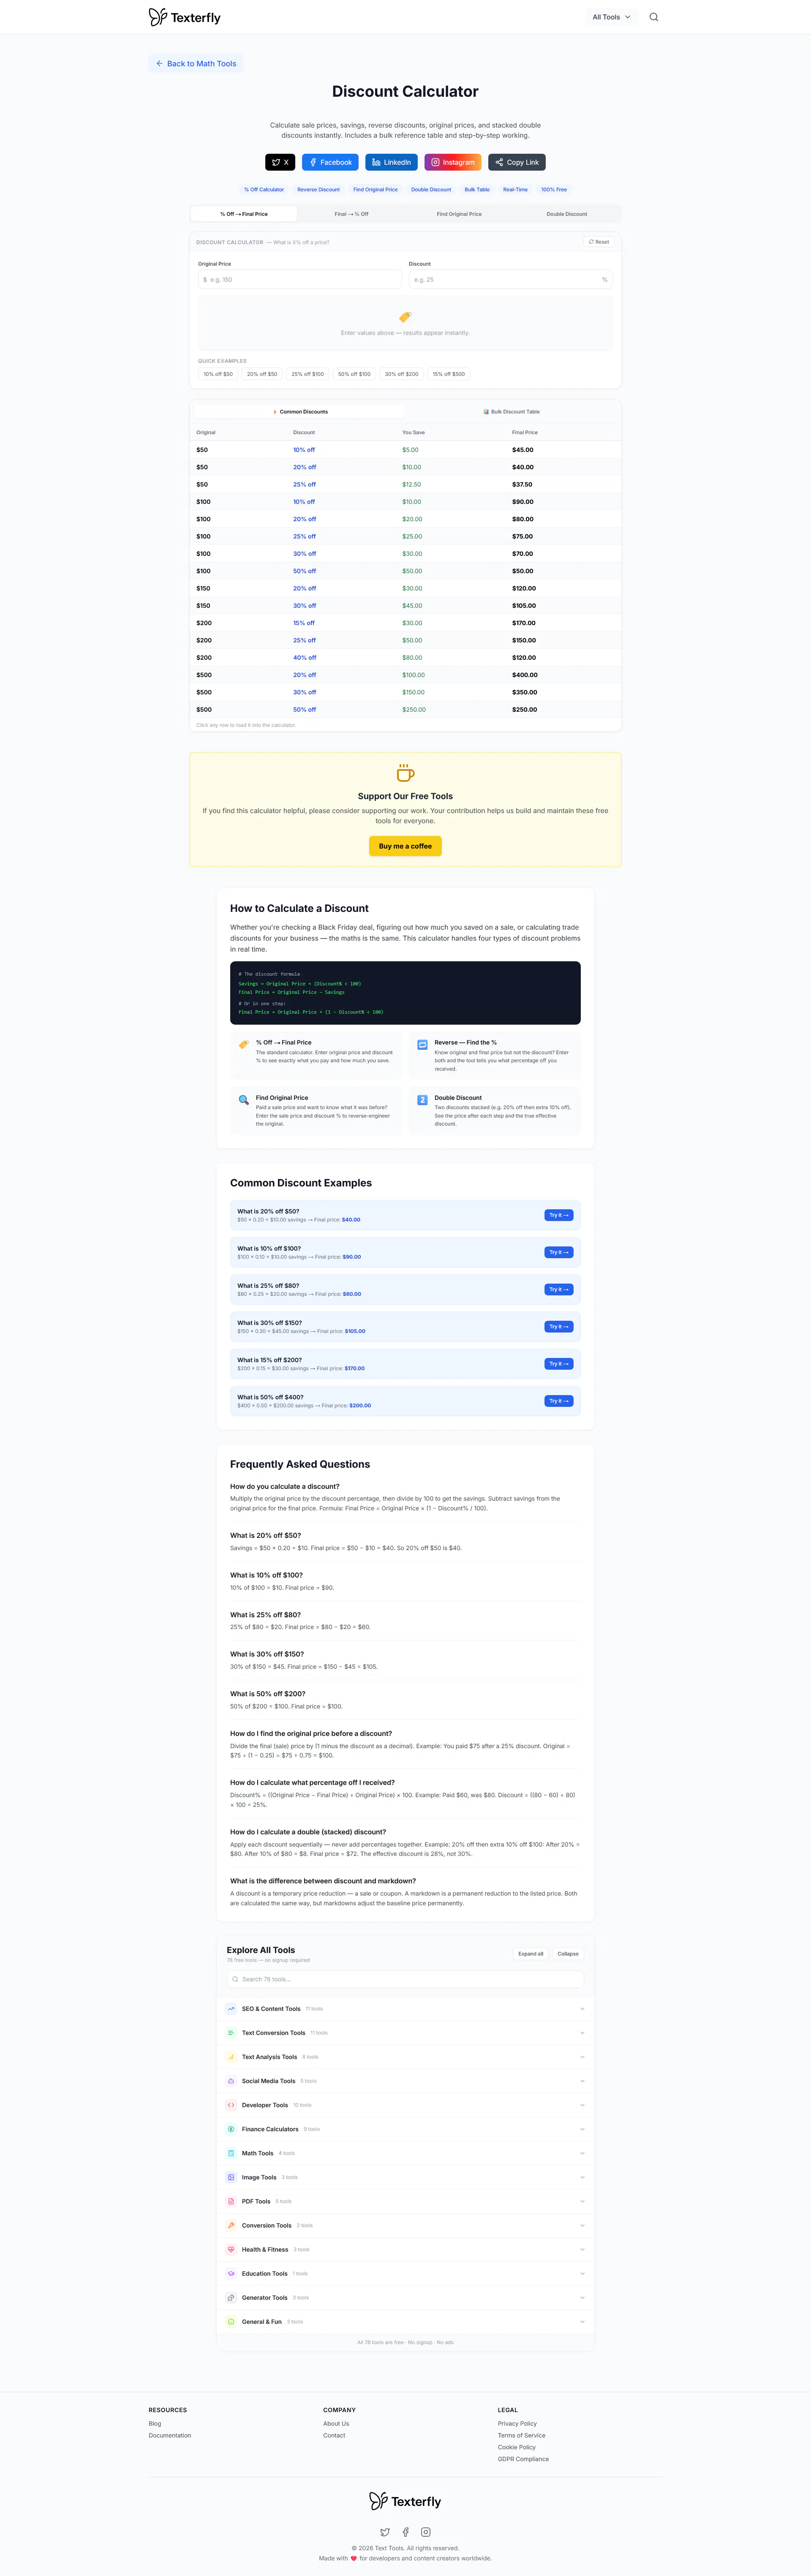Click the Text Conversion Tools category icon
This screenshot has width=811, height=2576.
(x=231, y=2032)
